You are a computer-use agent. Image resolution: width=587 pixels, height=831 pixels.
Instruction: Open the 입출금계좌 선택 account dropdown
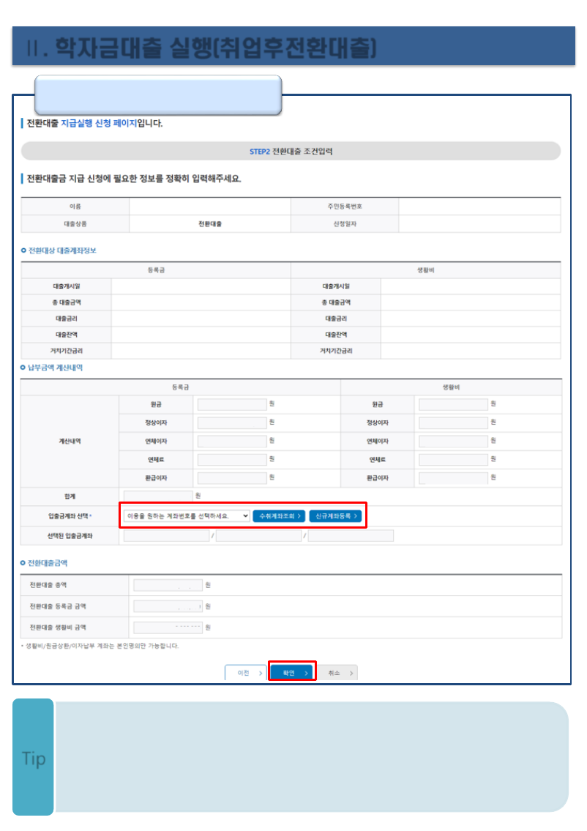pyautogui.click(x=187, y=516)
